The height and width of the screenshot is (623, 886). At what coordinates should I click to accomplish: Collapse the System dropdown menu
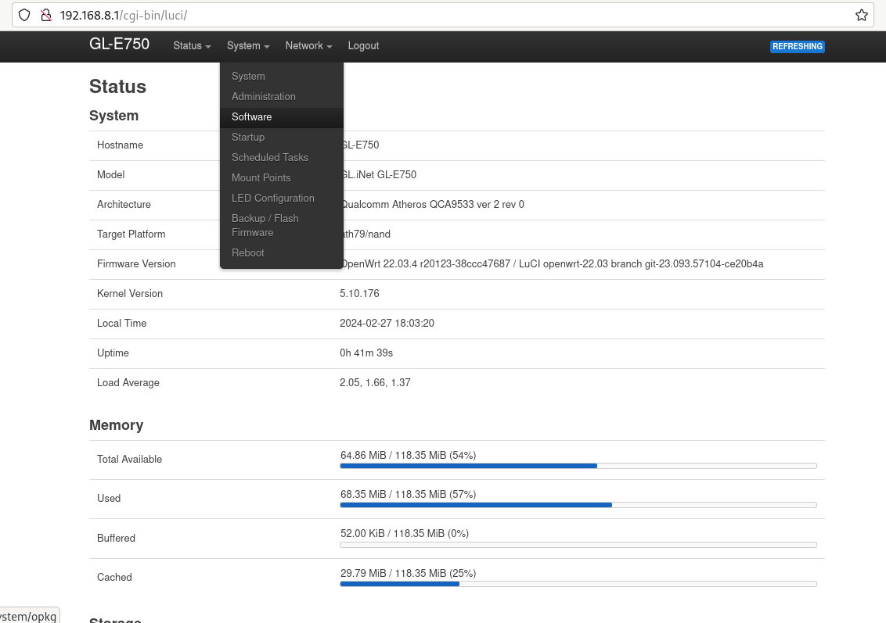pyautogui.click(x=248, y=46)
